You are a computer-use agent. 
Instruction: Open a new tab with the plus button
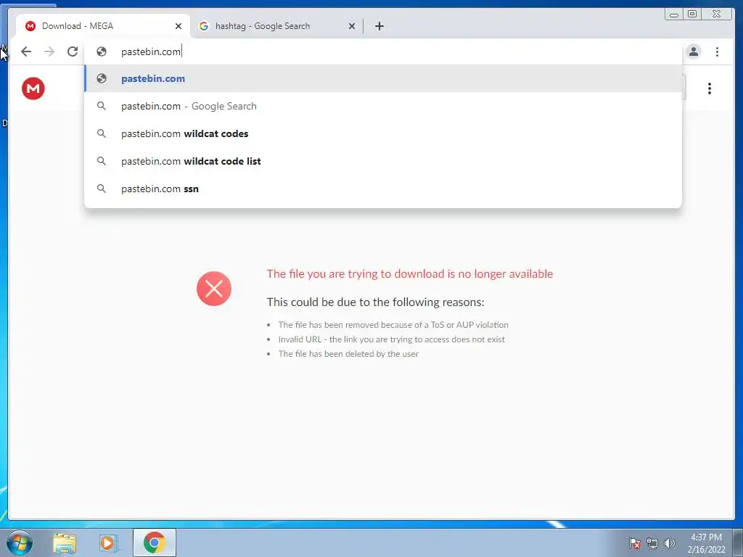click(379, 26)
